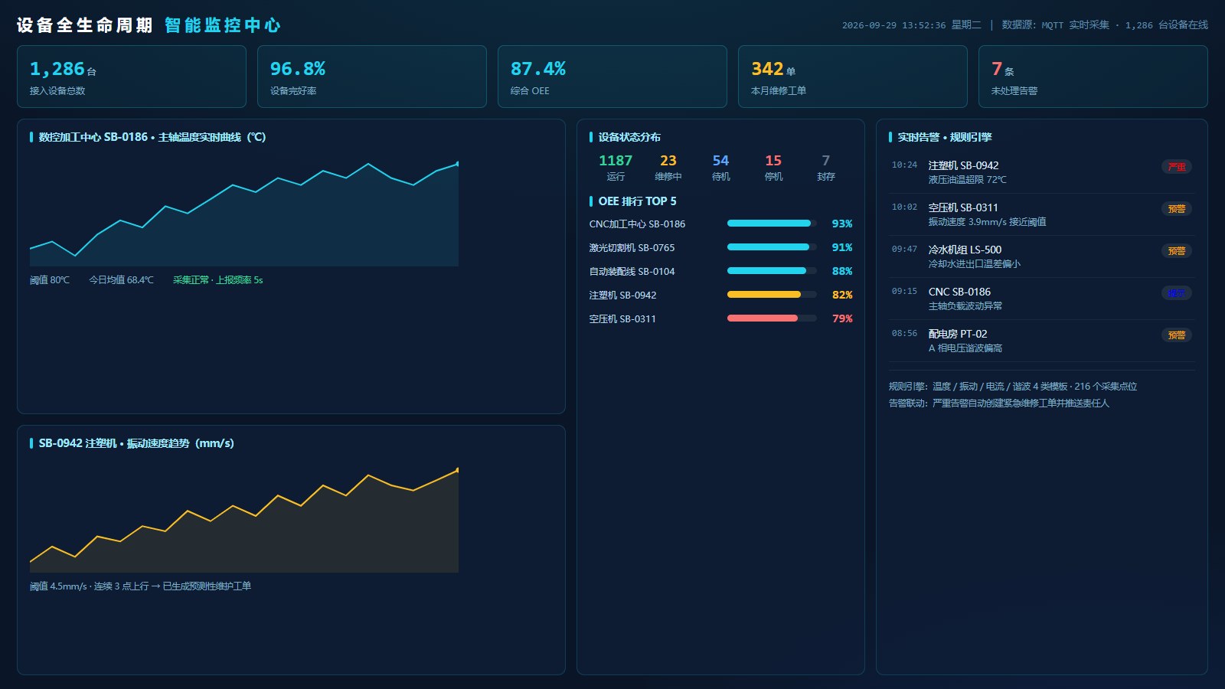Click the 告警联动 description line
The height and width of the screenshot is (689, 1225).
click(x=999, y=403)
